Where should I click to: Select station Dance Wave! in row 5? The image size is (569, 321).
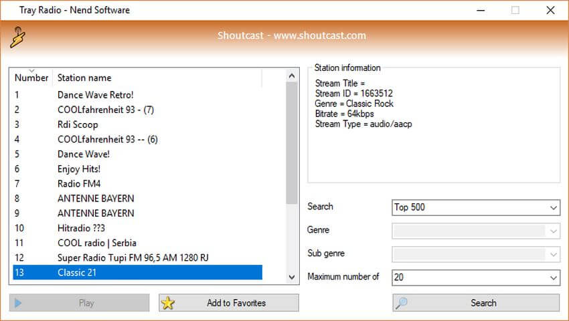pyautogui.click(x=137, y=154)
